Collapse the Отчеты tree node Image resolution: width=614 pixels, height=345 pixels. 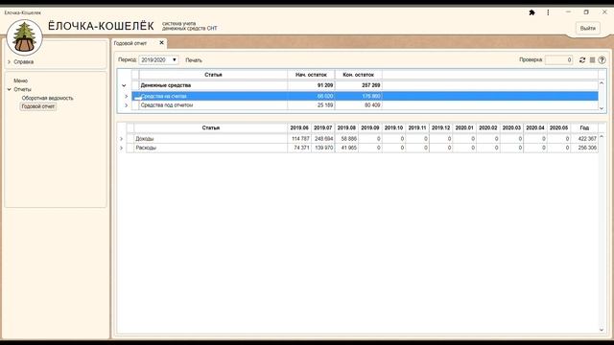pyautogui.click(x=9, y=89)
